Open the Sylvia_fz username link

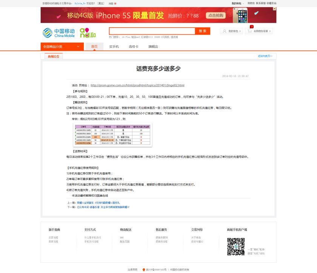pos(80,3)
